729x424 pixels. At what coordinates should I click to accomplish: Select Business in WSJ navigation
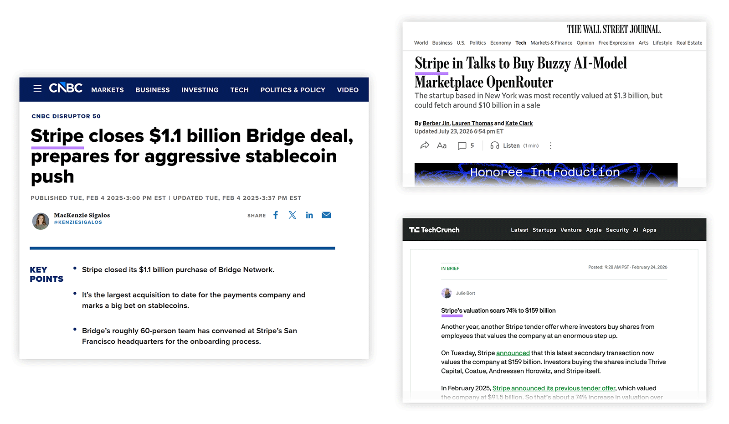tap(442, 43)
